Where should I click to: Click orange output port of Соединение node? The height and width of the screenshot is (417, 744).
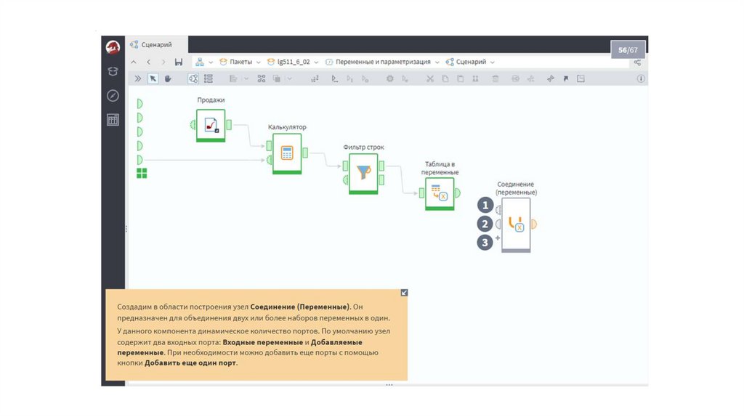click(534, 224)
